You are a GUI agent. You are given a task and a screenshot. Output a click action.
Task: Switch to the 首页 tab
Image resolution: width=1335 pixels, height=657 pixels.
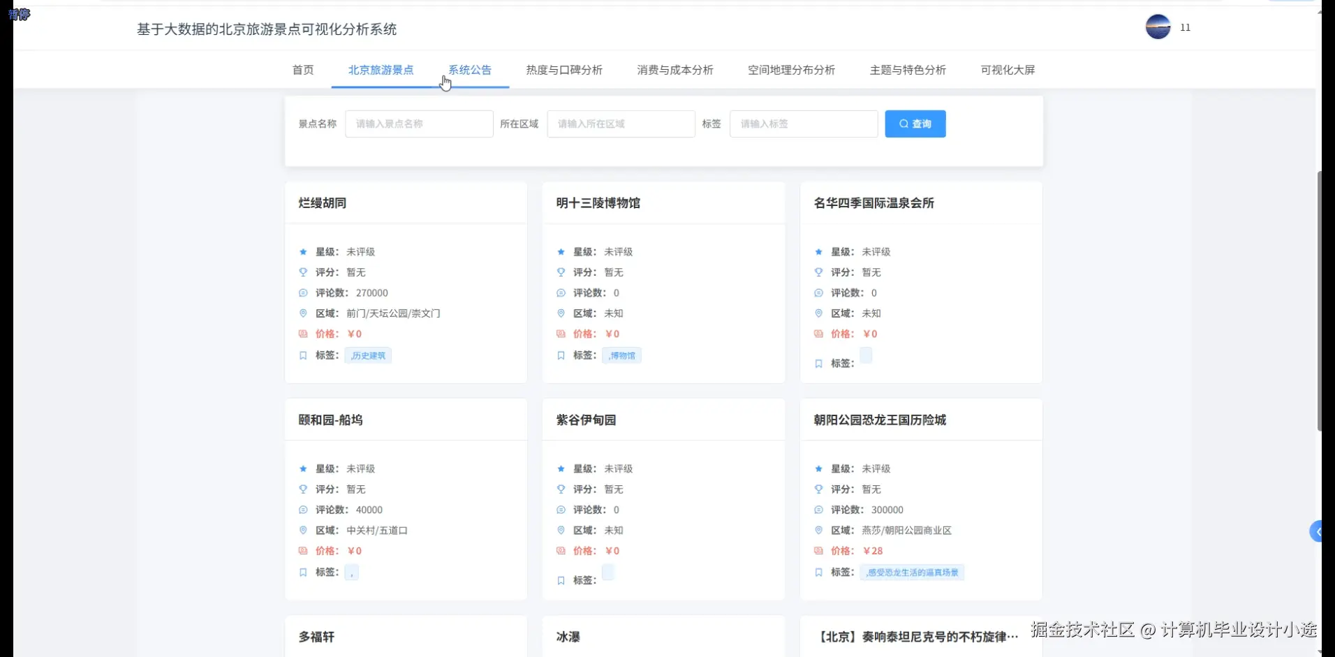tap(302, 70)
